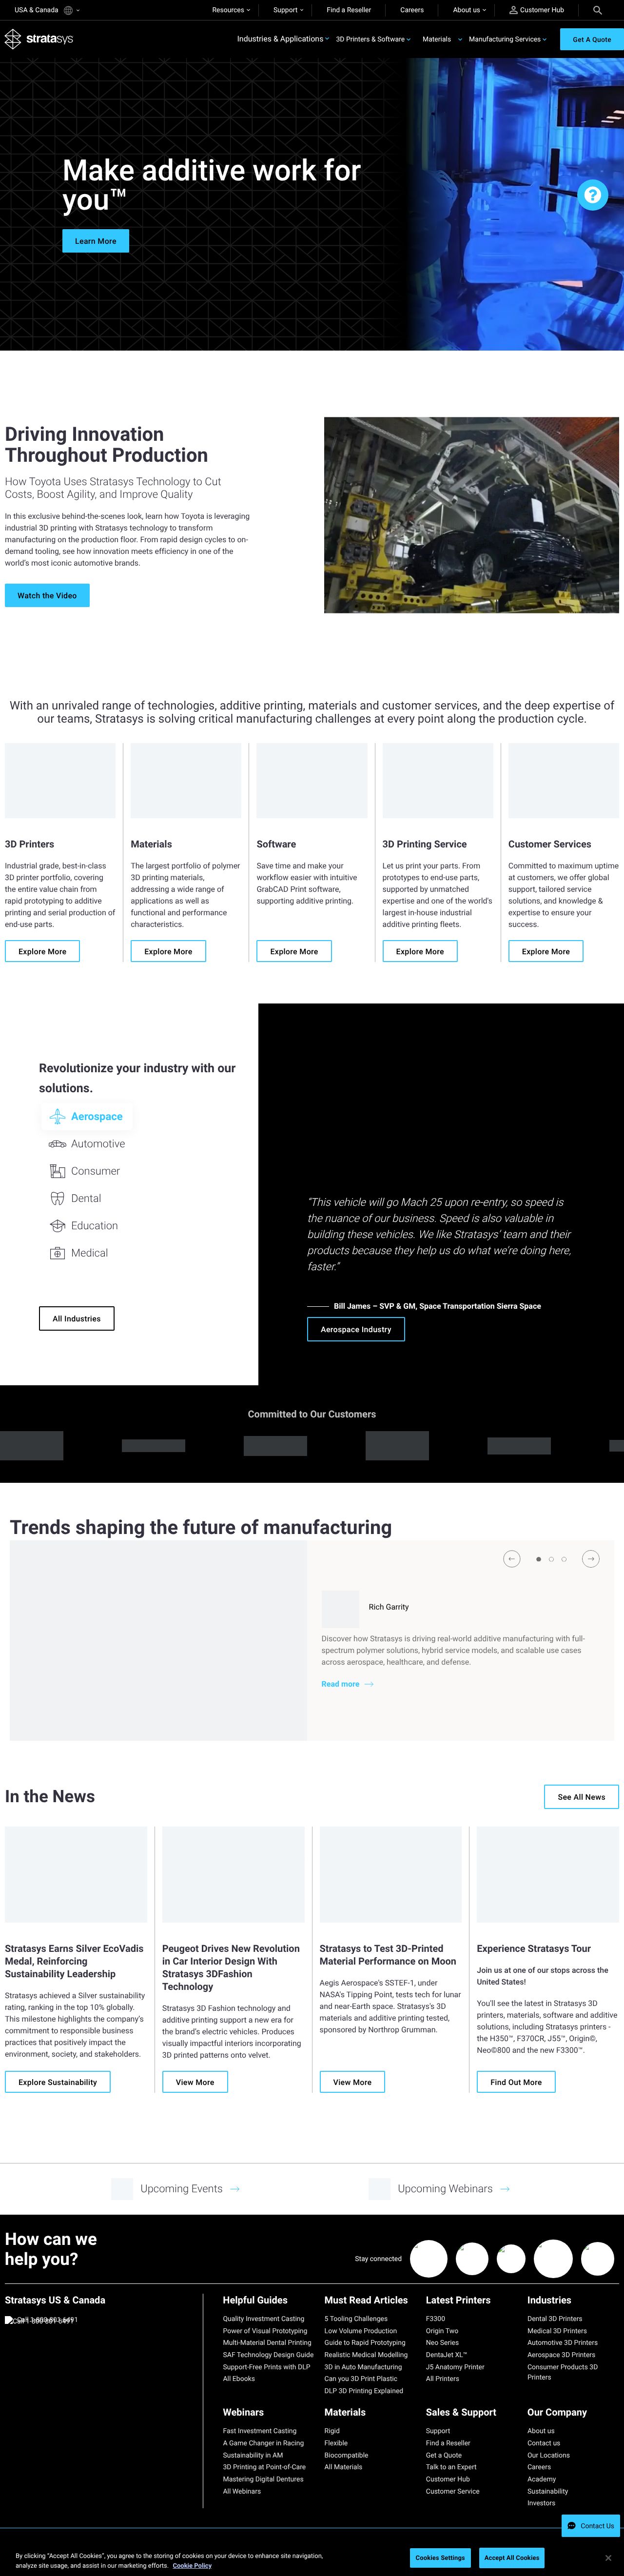Image resolution: width=624 pixels, height=2576 pixels.
Task: Click the Stratasys logo
Action: 39,39
